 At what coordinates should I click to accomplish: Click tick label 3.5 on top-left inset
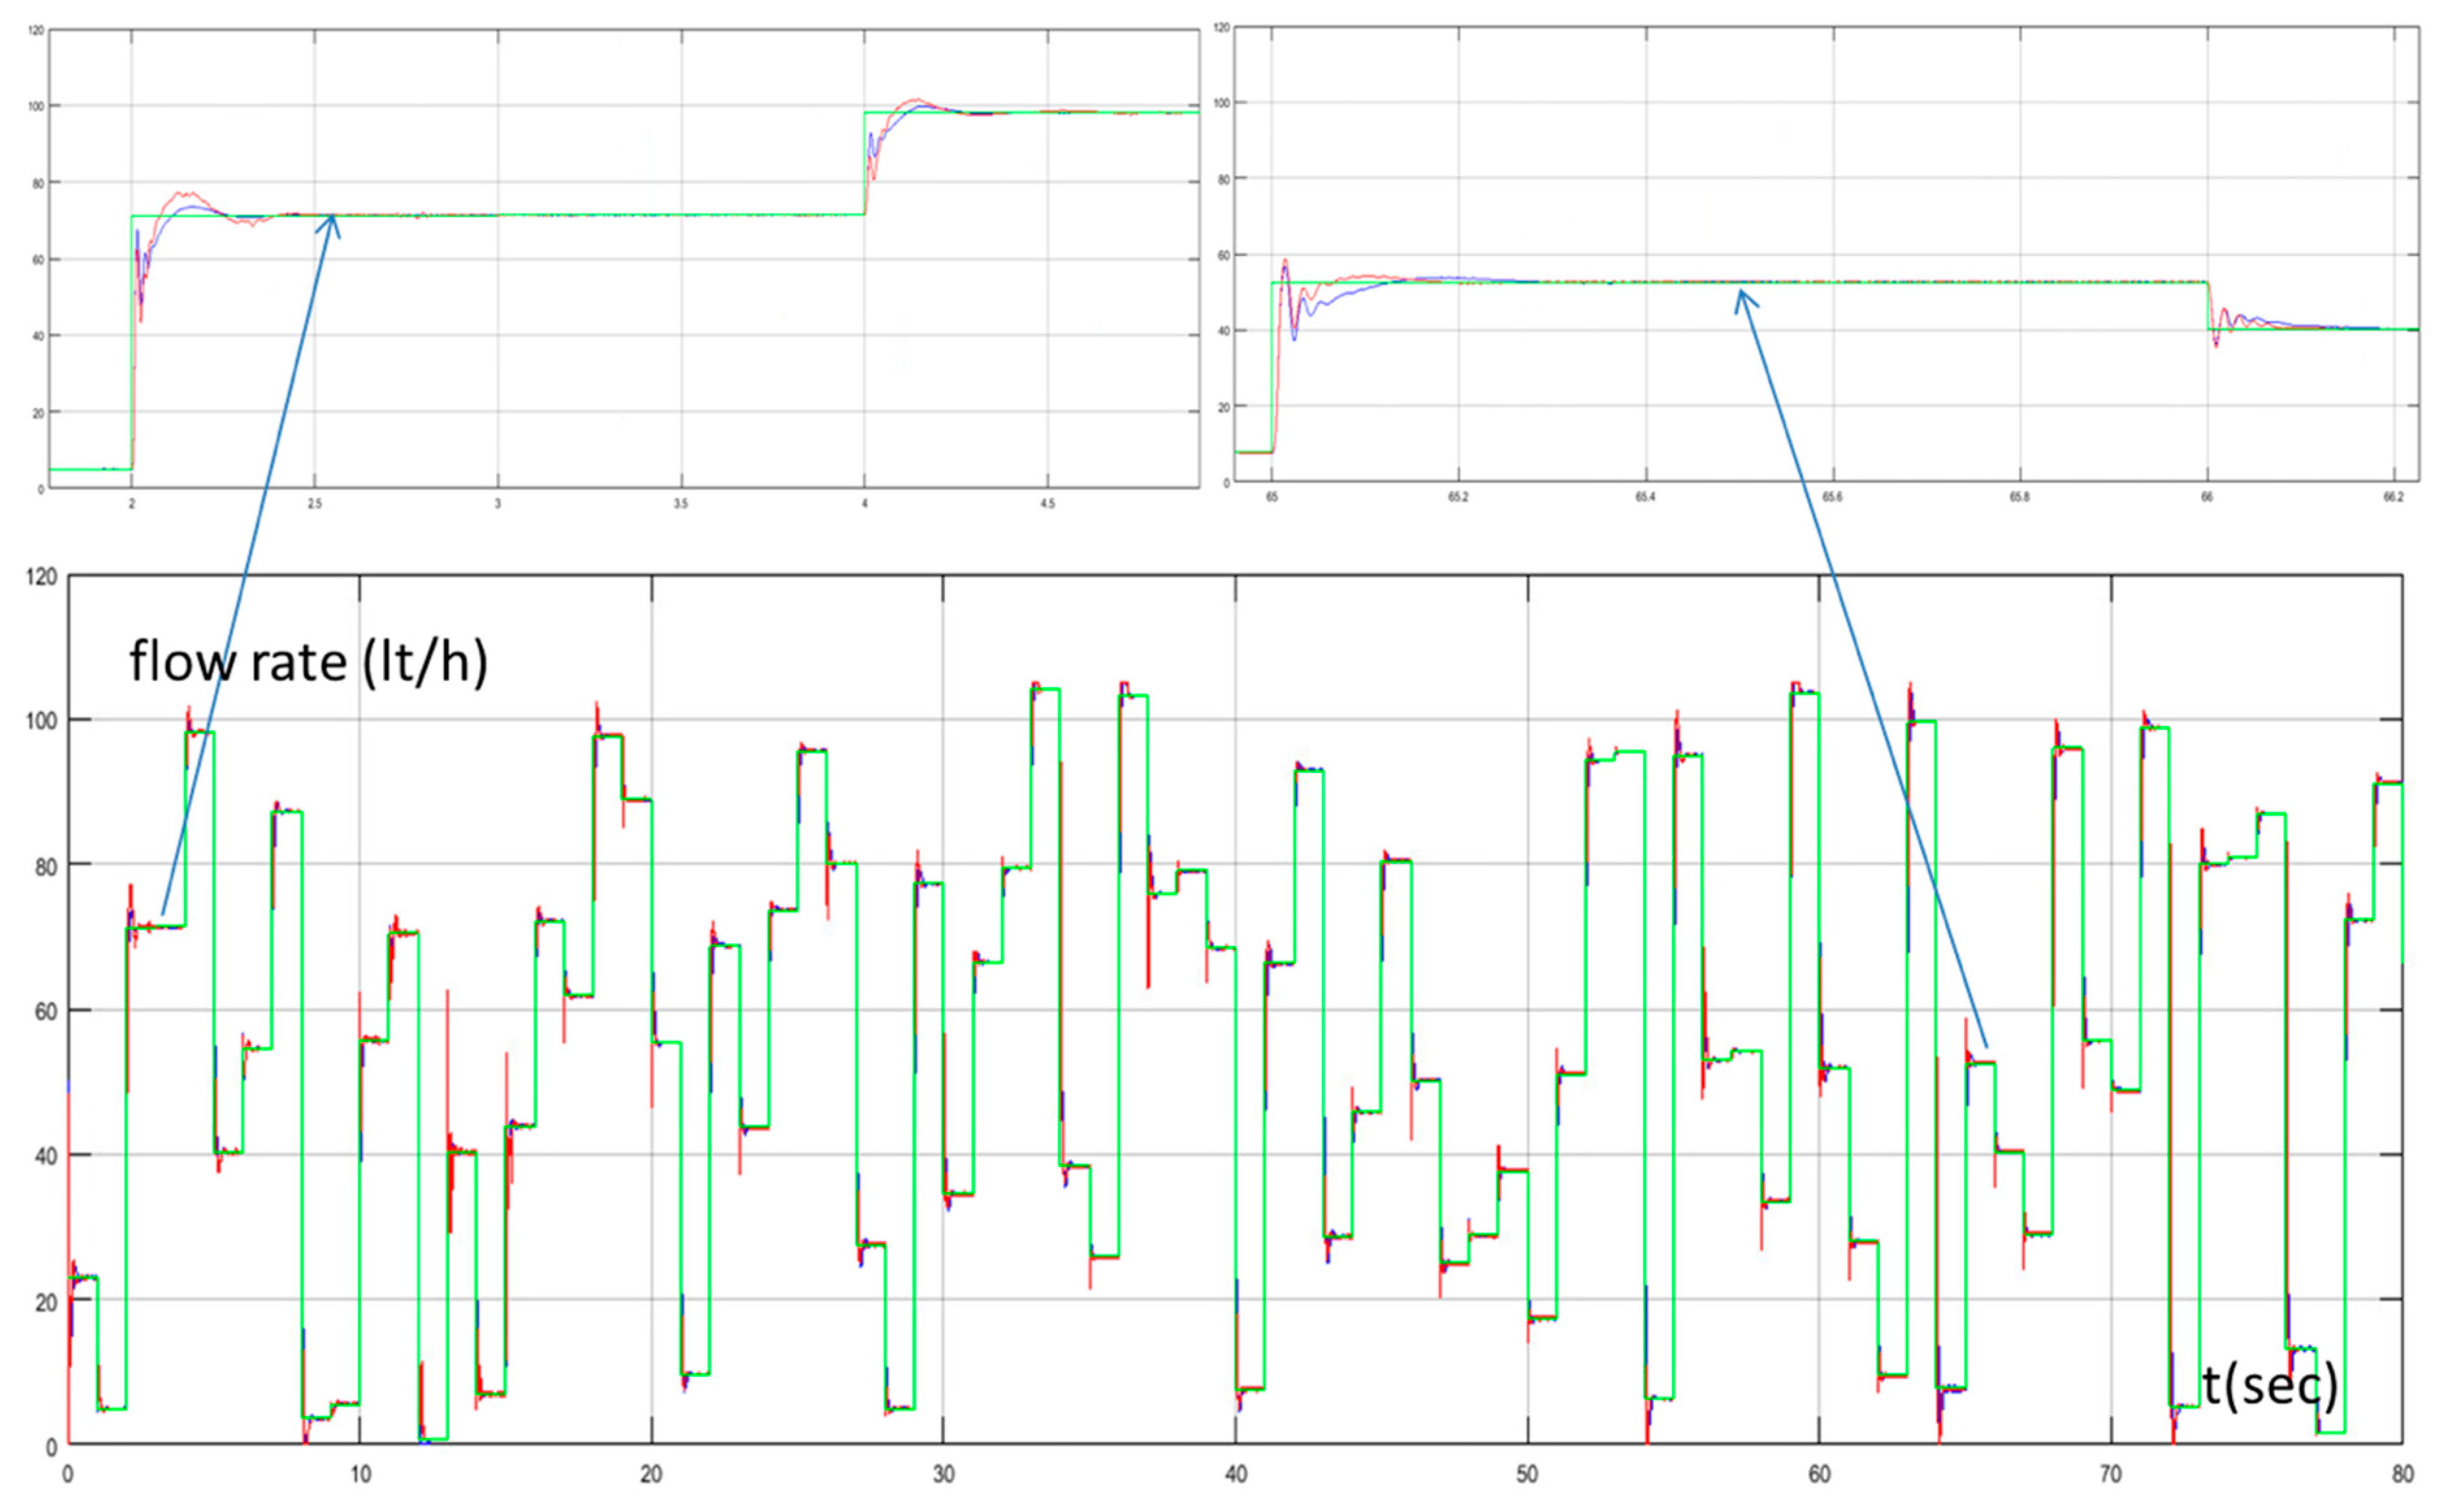tap(680, 504)
